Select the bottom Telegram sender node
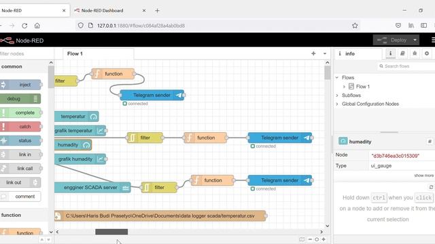 point(280,180)
